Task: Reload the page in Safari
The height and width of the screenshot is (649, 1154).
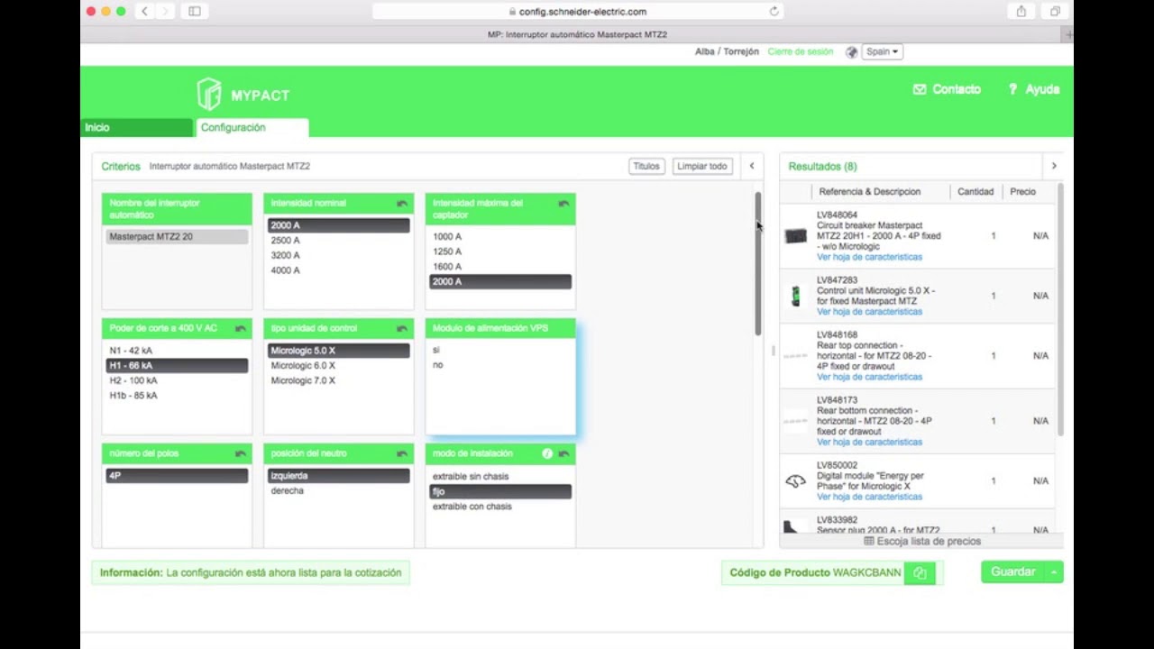Action: [x=774, y=12]
